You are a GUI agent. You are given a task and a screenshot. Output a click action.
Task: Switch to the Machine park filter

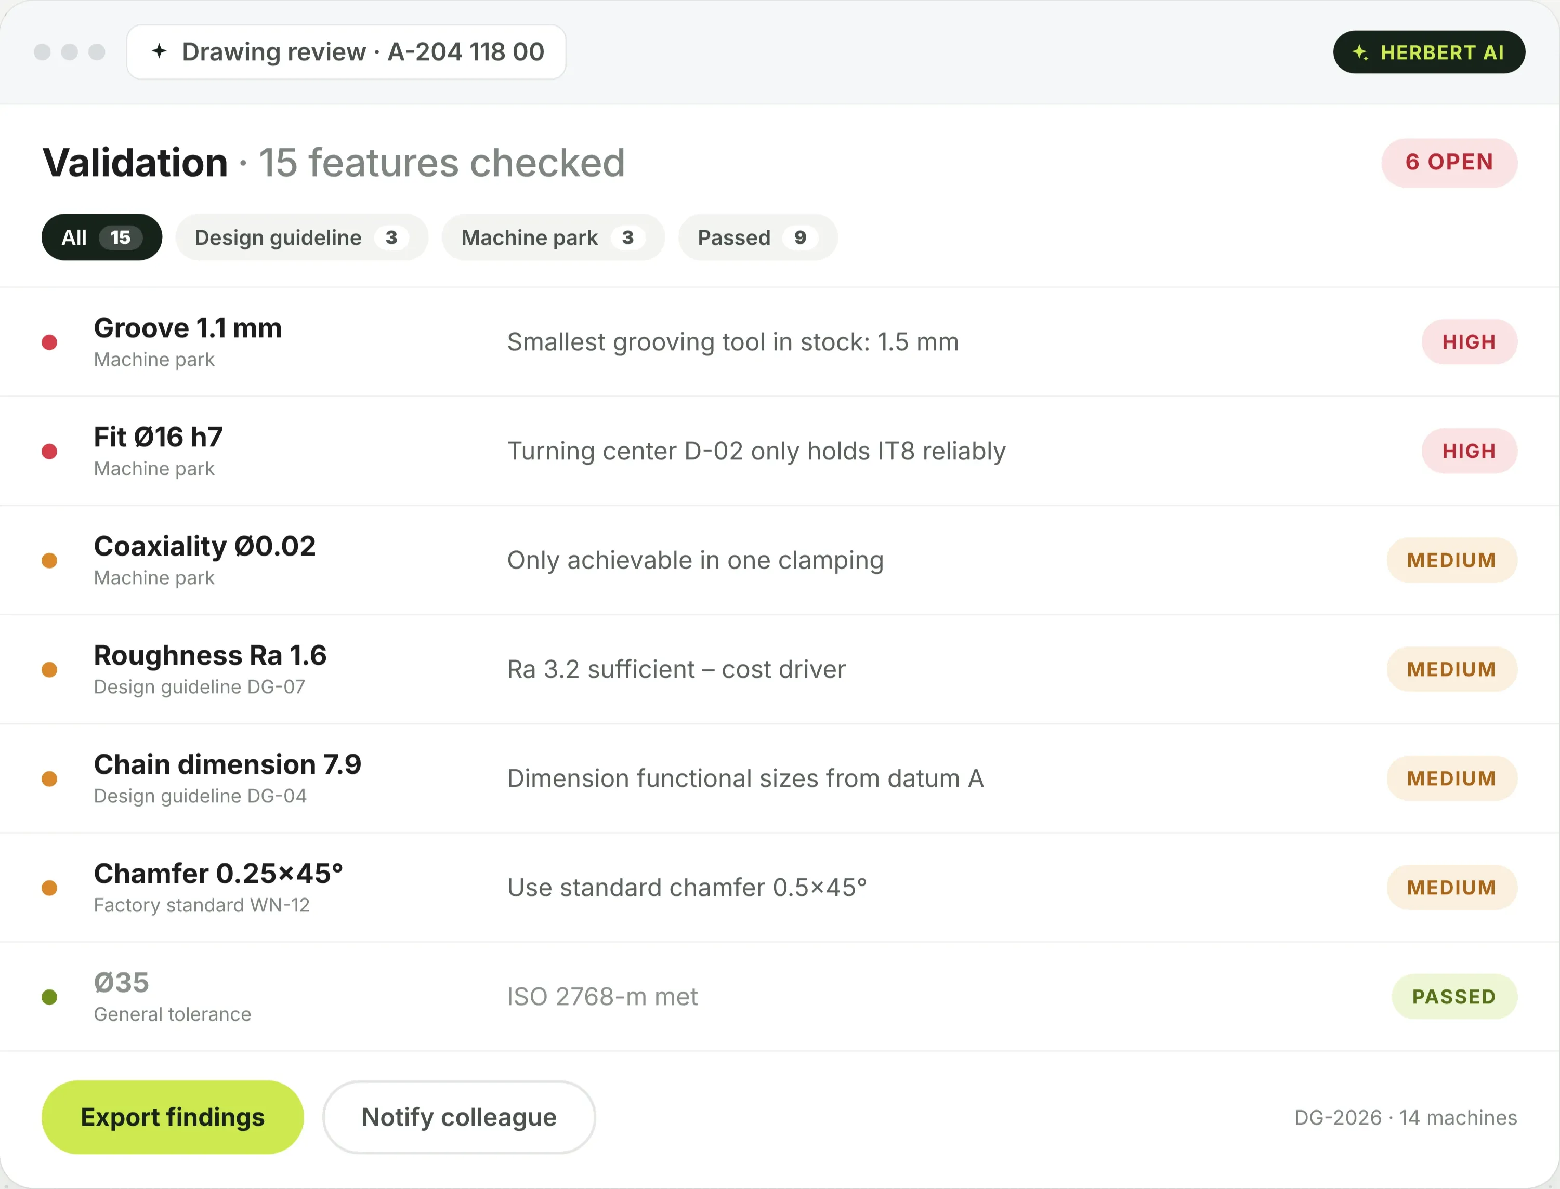[x=553, y=237]
